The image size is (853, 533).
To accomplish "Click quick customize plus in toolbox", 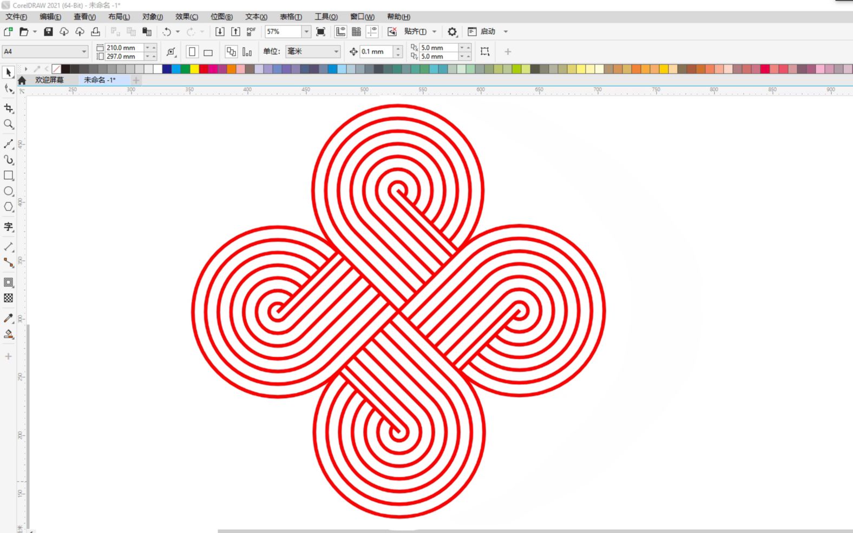I will (8, 357).
